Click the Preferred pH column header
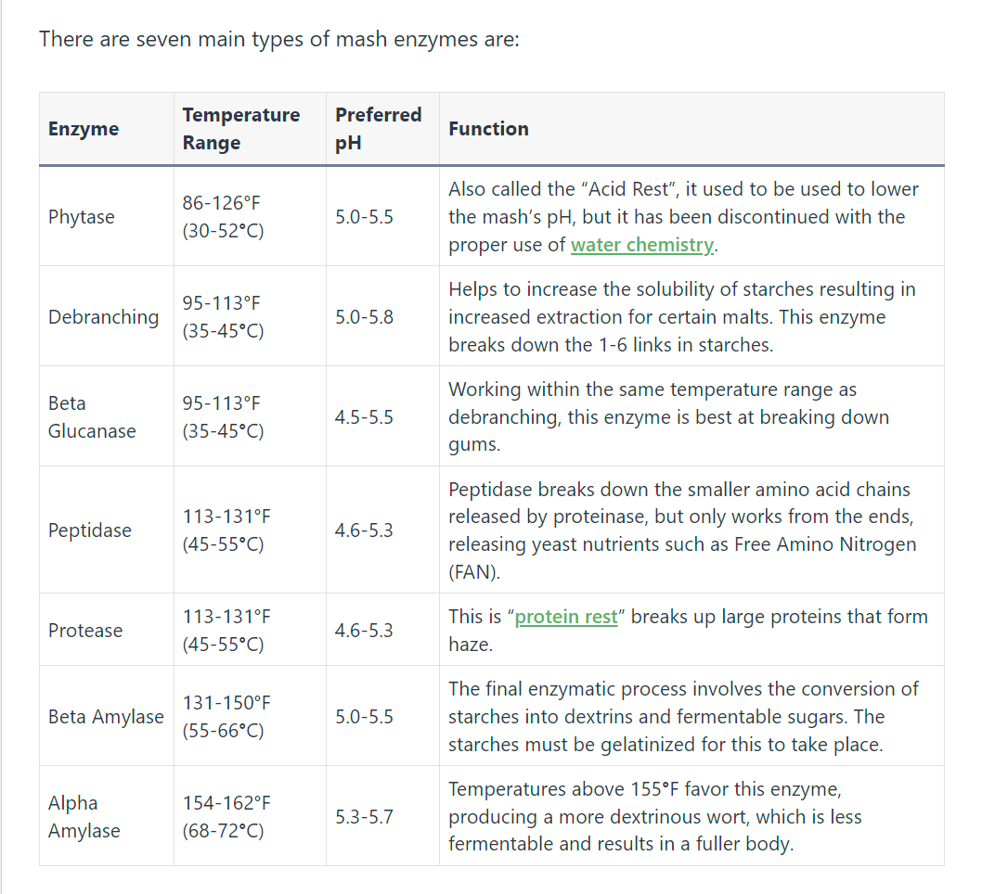Screen dimensions: 982x894 [382, 129]
